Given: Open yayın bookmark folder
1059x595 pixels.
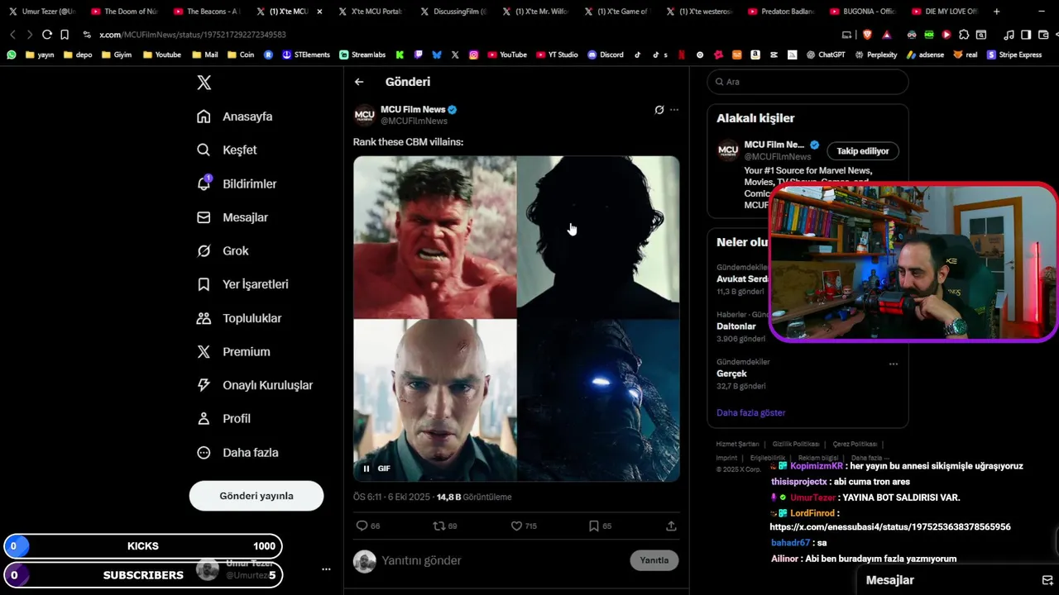Looking at the screenshot, I should click(40, 55).
